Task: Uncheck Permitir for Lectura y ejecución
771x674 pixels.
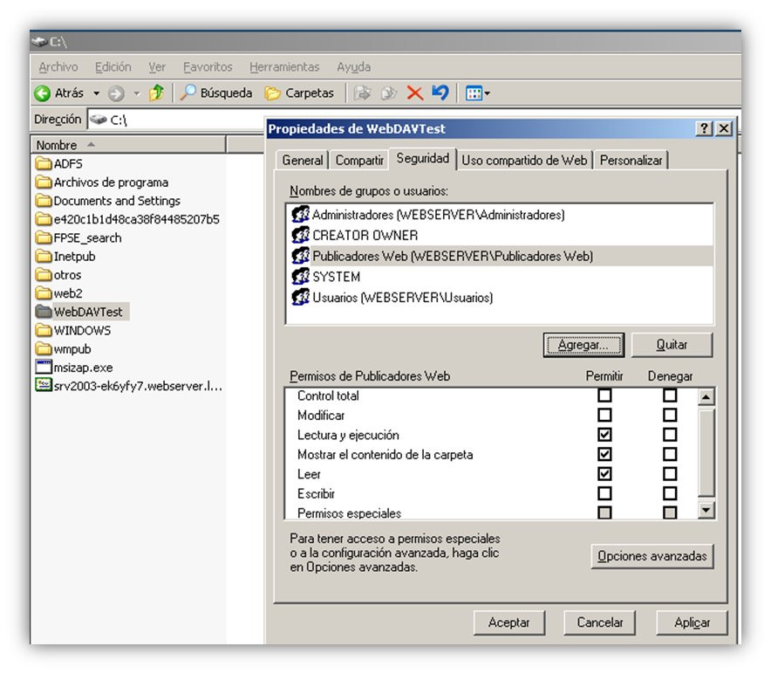Action: pyautogui.click(x=604, y=435)
